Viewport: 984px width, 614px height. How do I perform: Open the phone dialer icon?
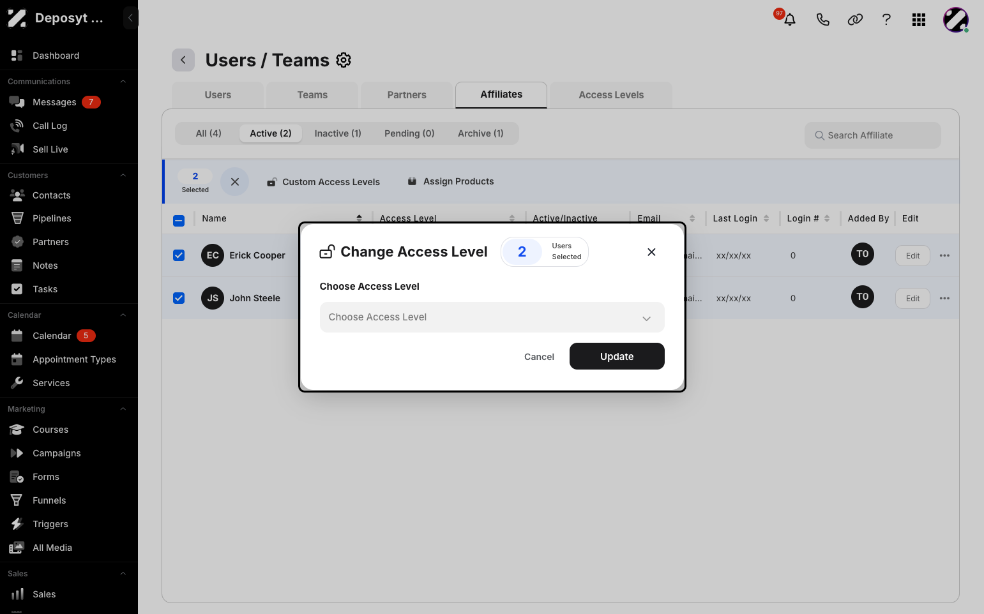click(823, 20)
